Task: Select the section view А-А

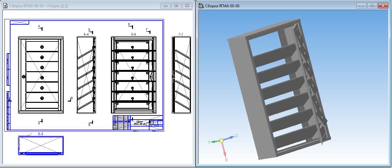Action: (x=86, y=75)
